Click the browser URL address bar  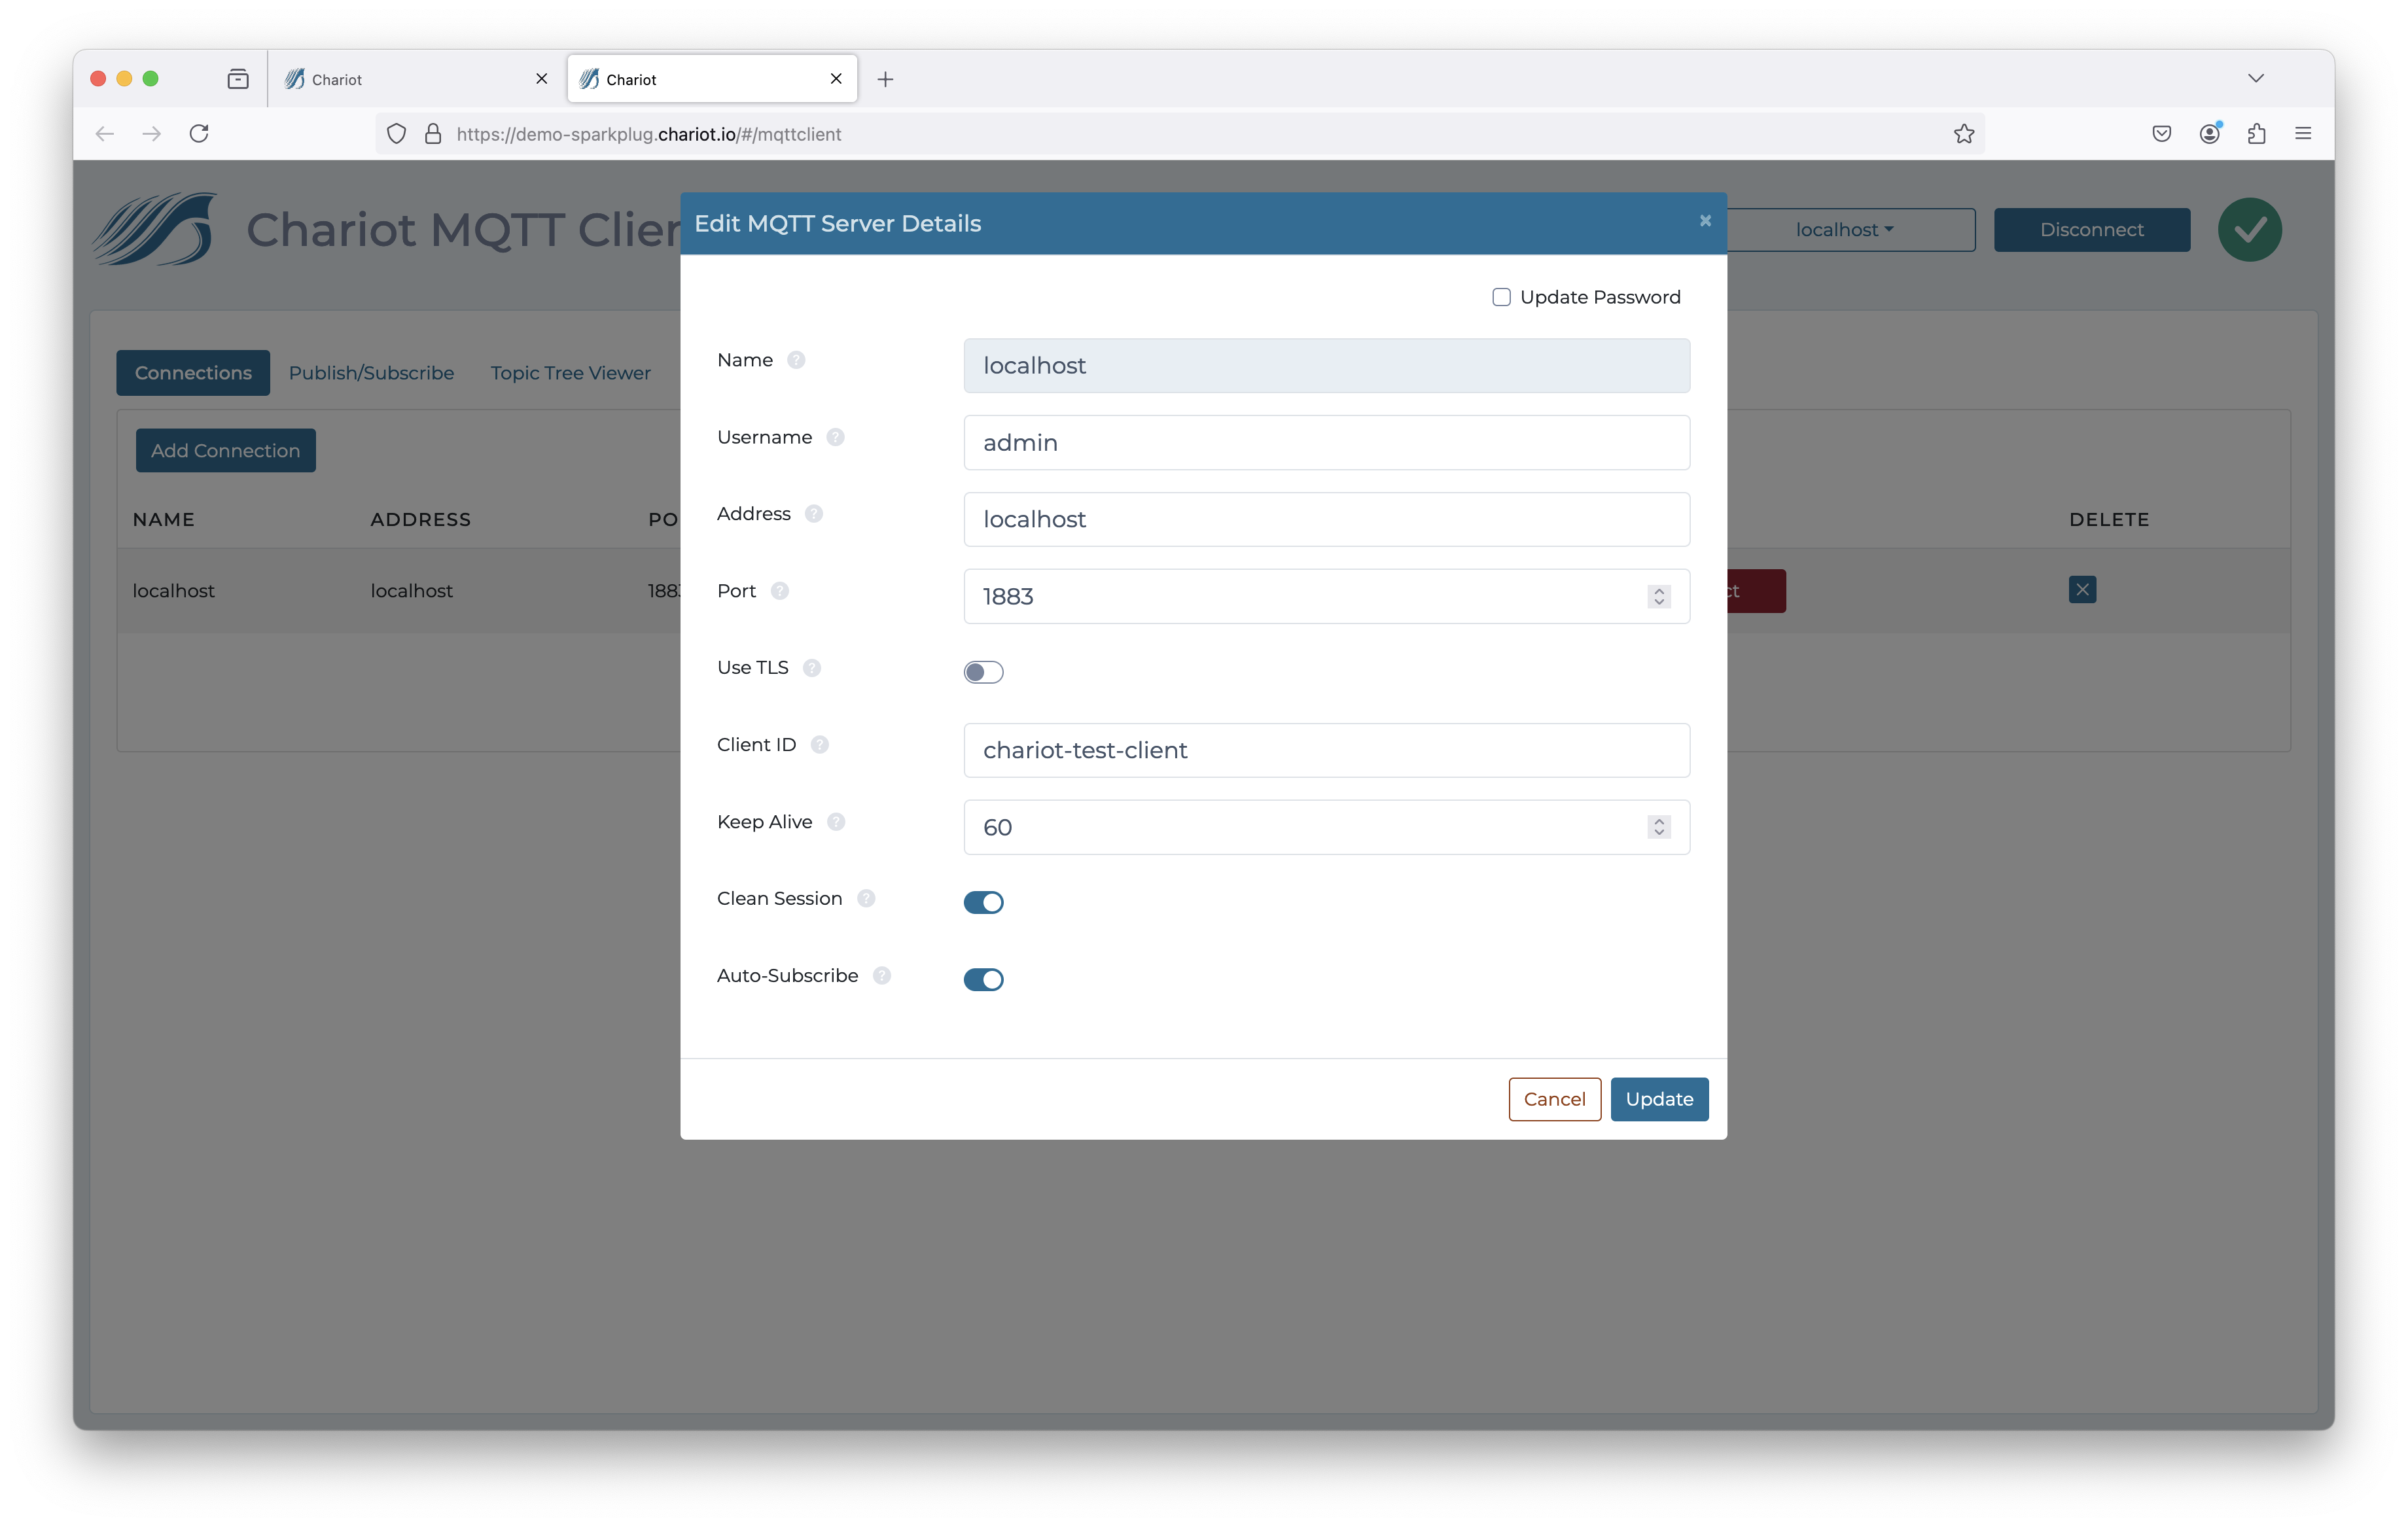click(1180, 134)
